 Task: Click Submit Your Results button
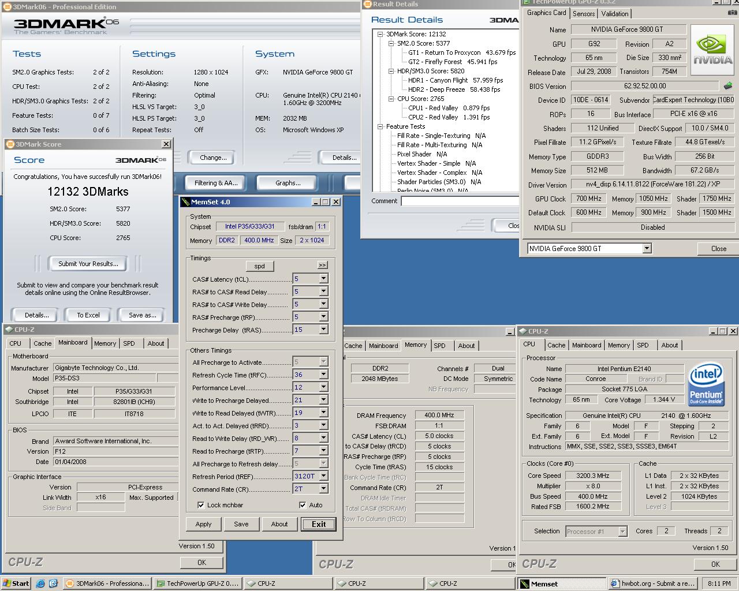pyautogui.click(x=88, y=264)
